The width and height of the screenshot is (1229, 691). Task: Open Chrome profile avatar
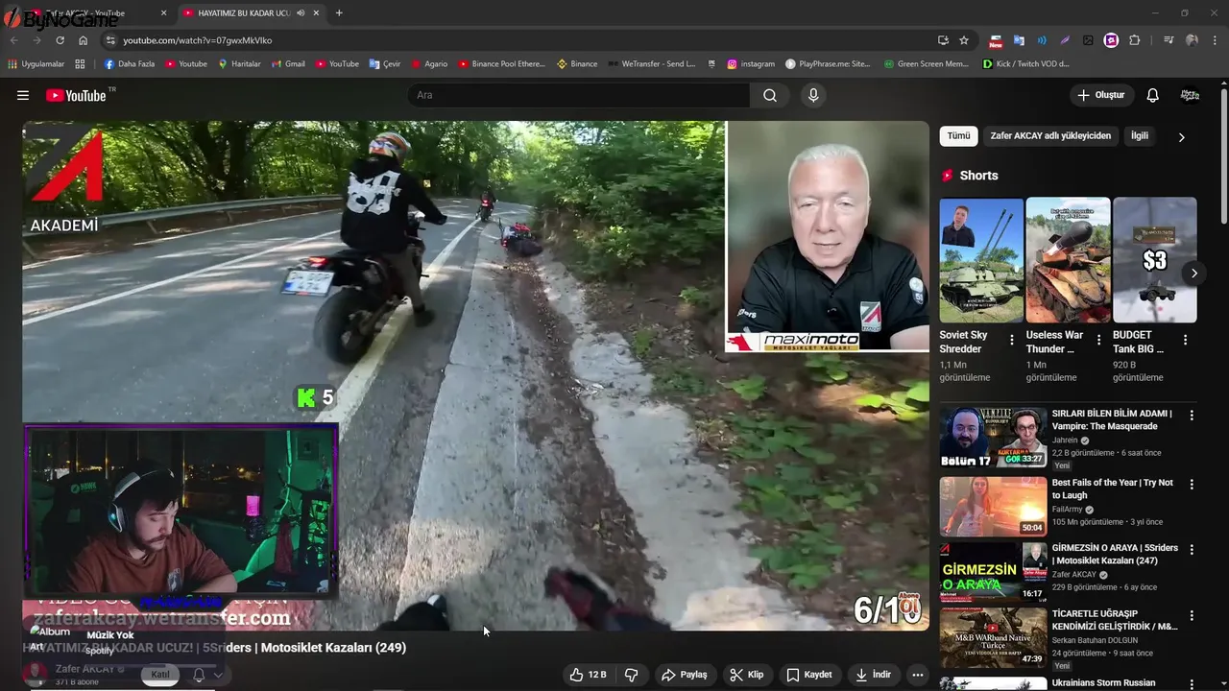[1192, 40]
